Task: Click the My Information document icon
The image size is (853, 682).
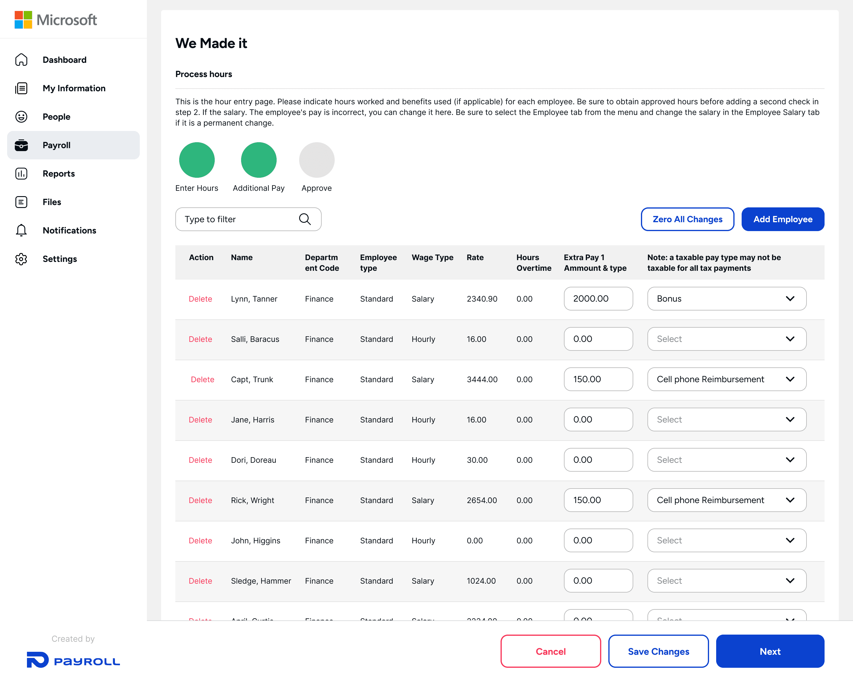Action: click(x=21, y=88)
